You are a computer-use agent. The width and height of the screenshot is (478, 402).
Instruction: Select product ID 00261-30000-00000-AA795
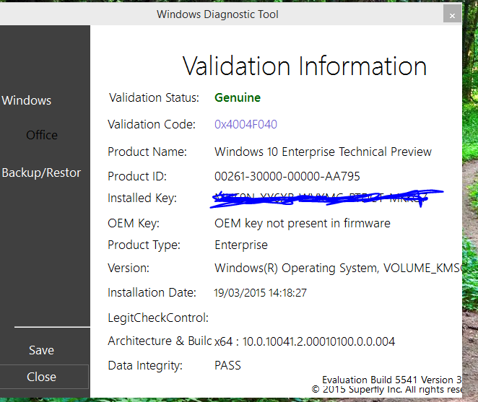[287, 176]
